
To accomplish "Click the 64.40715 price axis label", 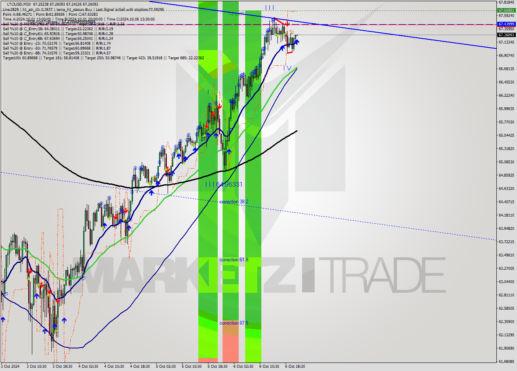I will [506, 202].
